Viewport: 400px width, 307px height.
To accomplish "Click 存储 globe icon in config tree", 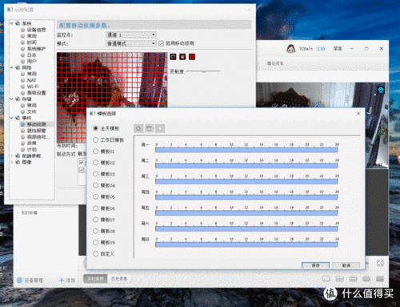I will (x=18, y=99).
